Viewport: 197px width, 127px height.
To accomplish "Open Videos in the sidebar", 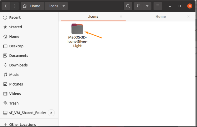I will click(29, 94).
